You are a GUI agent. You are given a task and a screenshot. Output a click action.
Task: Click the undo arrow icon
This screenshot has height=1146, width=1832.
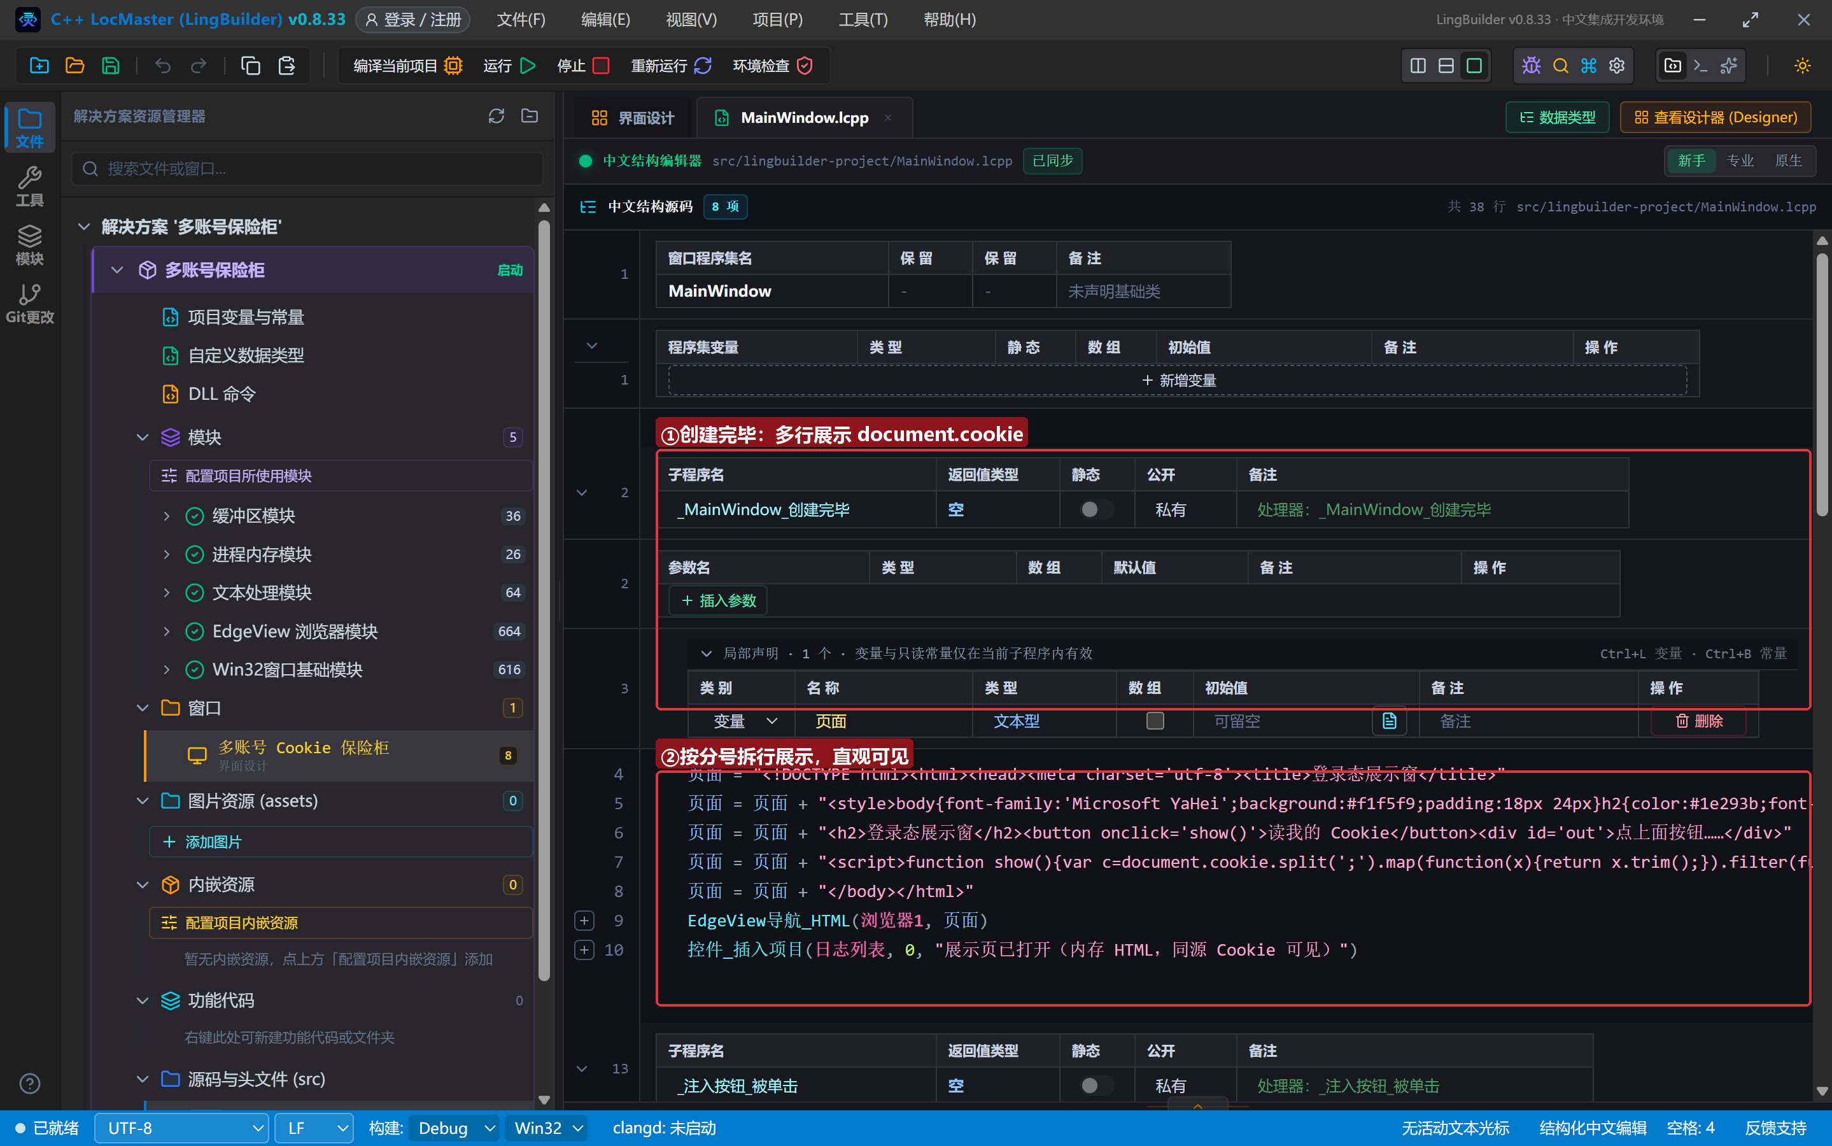tap(163, 66)
